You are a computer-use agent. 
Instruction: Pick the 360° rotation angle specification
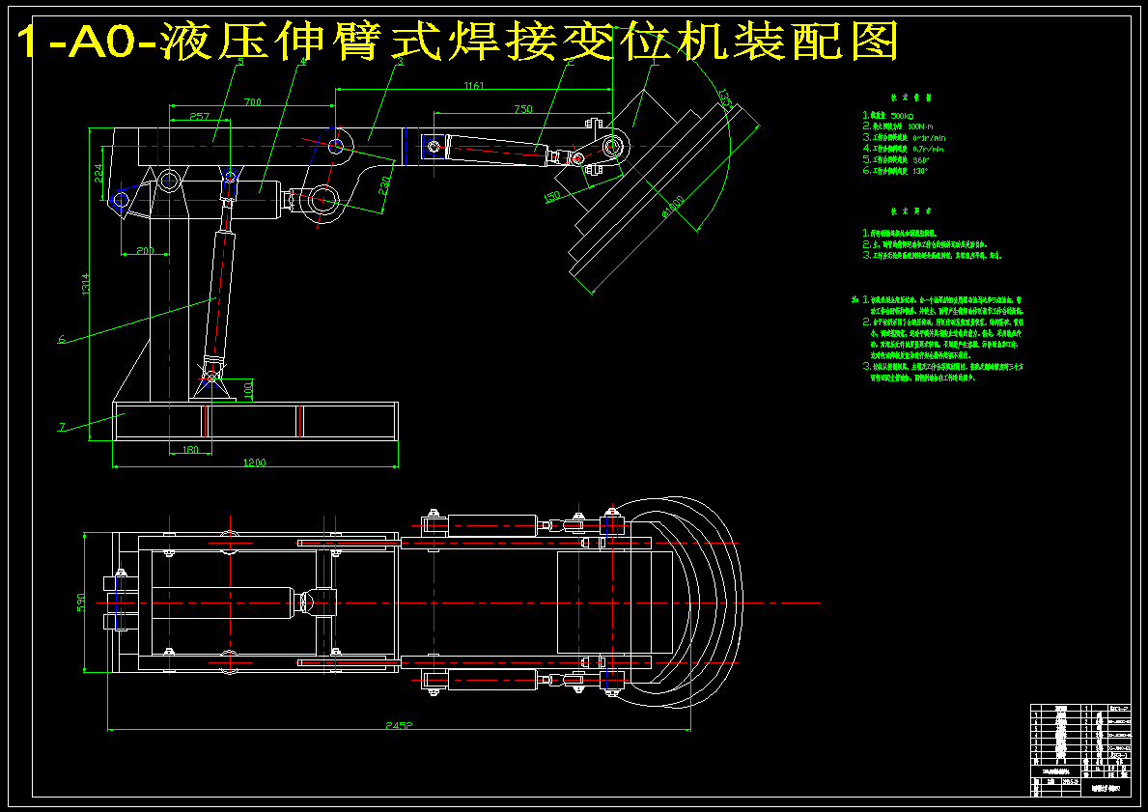896,159
